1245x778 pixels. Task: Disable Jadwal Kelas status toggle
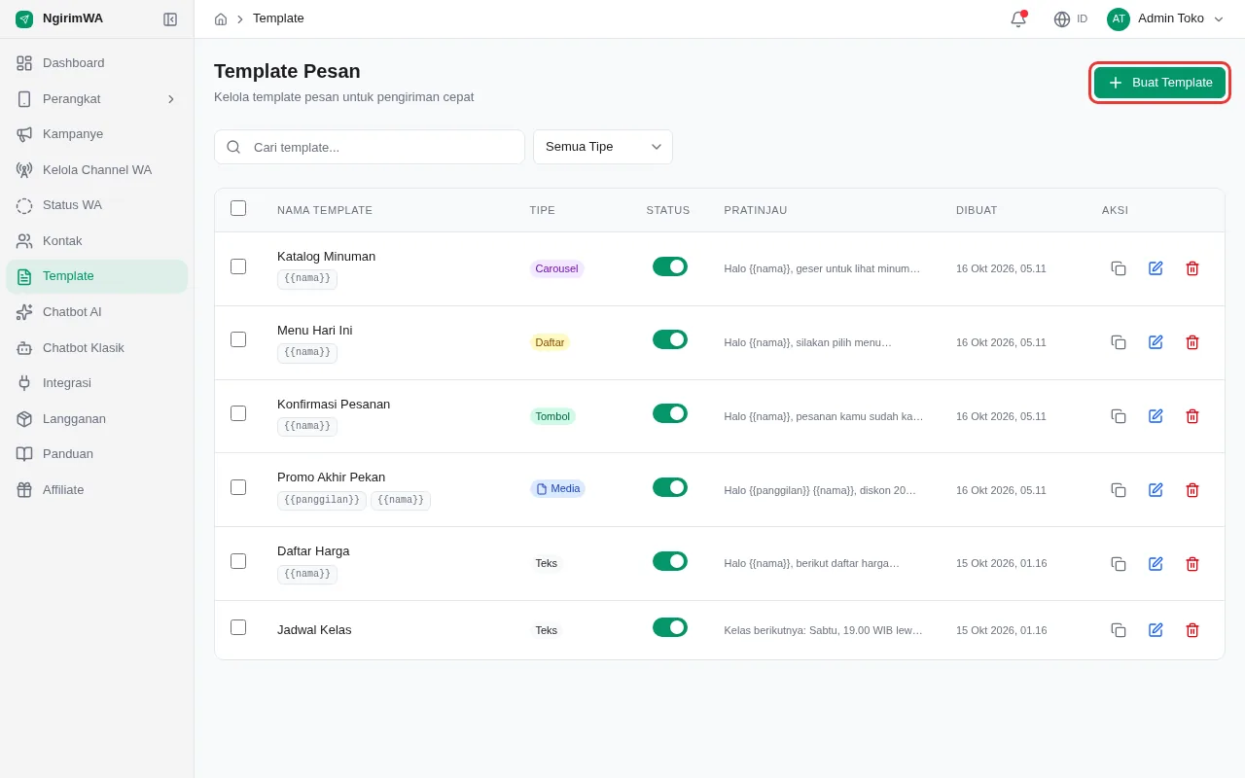point(670,627)
